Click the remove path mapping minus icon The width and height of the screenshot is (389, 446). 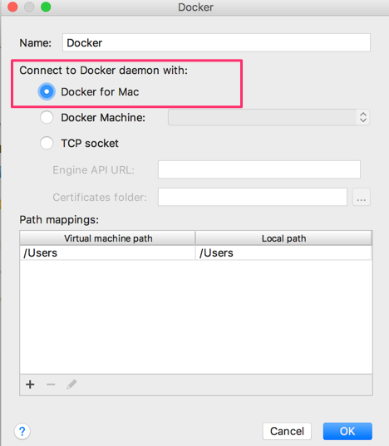[51, 385]
